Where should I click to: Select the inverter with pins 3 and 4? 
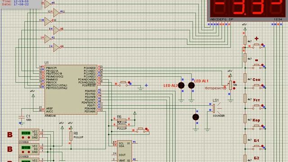[56, 47]
